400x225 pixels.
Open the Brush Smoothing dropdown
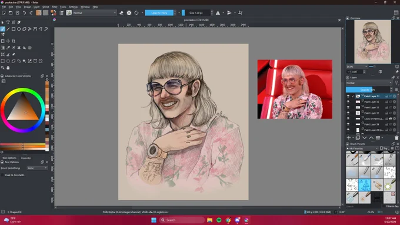pos(37,168)
